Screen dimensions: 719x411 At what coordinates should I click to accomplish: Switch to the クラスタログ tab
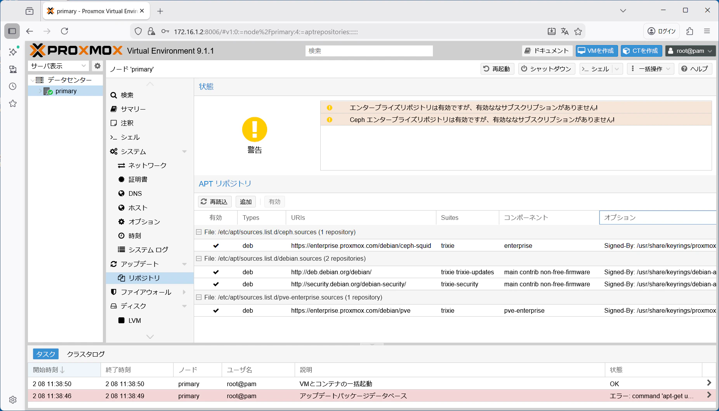[x=86, y=354]
